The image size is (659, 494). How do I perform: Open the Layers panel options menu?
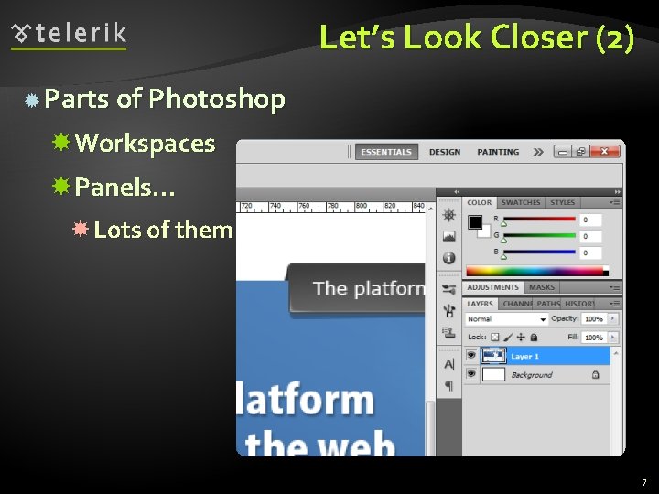coord(615,304)
